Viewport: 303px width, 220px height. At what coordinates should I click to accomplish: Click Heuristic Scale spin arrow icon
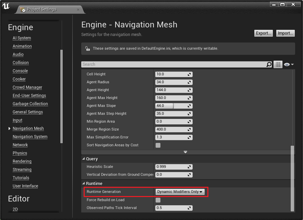[189, 167]
